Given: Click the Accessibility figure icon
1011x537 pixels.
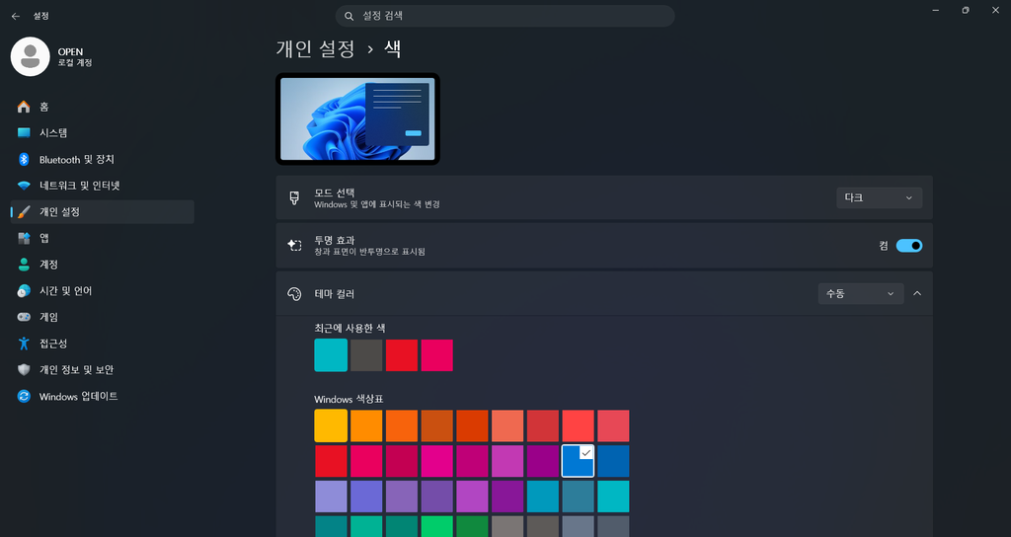Looking at the screenshot, I should [24, 344].
